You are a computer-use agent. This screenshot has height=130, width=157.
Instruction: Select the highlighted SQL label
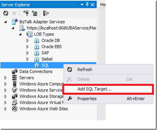pyautogui.click(x=45, y=66)
